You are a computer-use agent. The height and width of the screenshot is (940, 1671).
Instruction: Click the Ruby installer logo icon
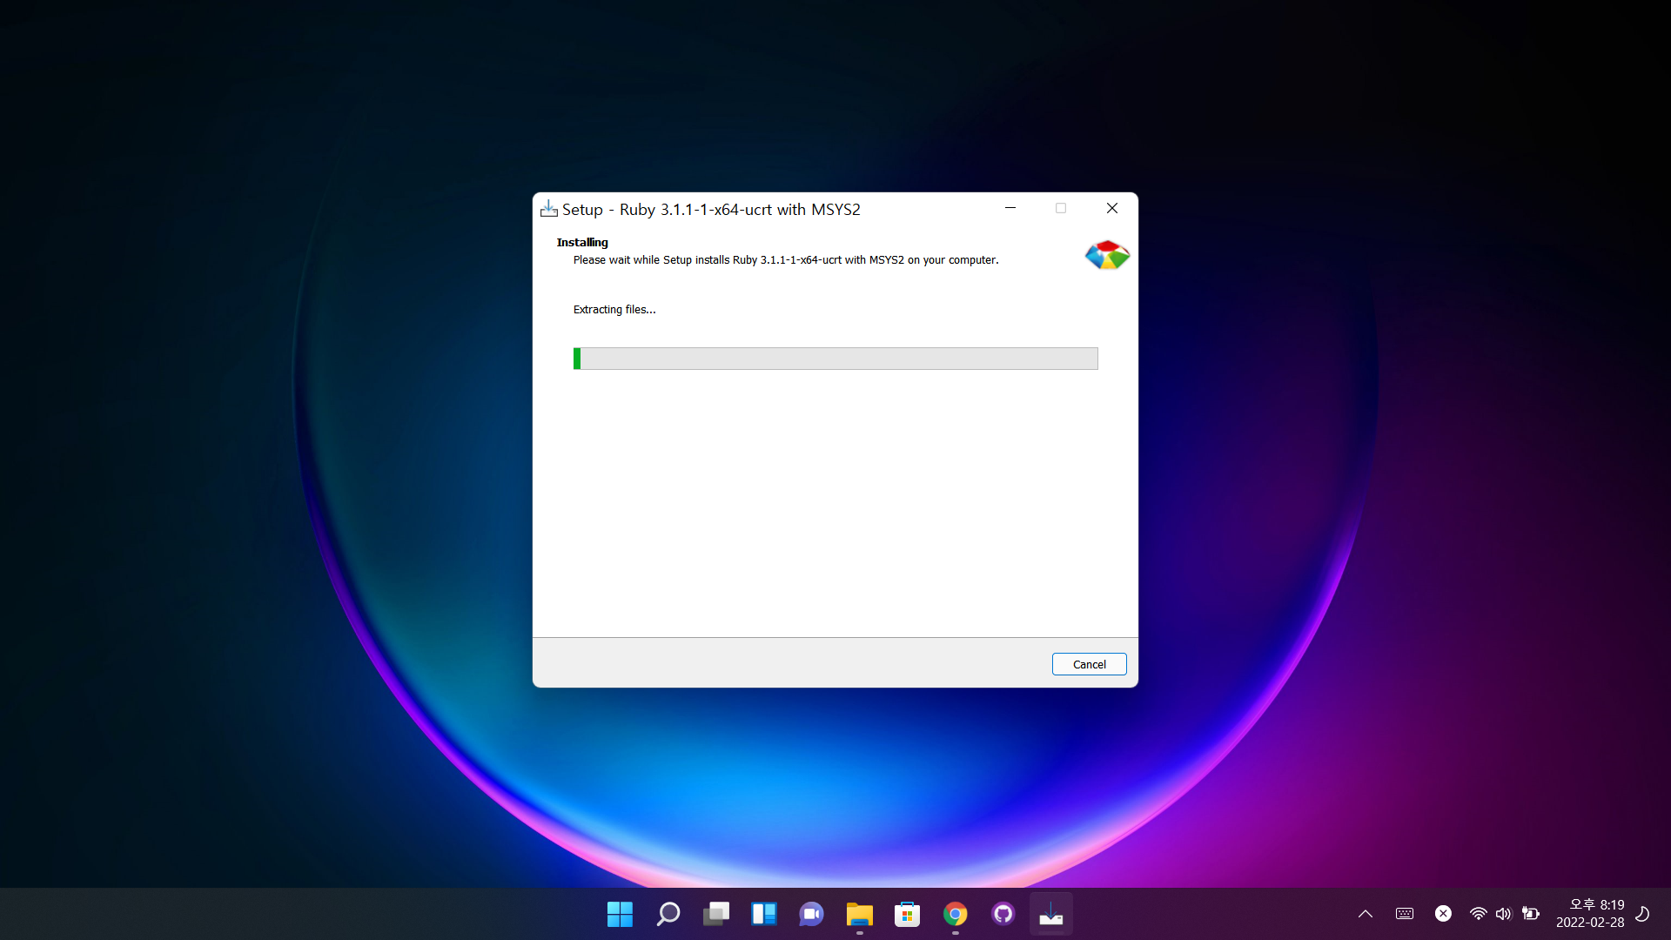coord(1106,255)
